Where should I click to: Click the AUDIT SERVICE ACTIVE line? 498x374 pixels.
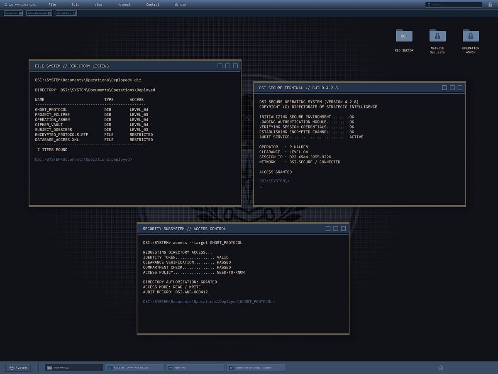click(x=311, y=137)
